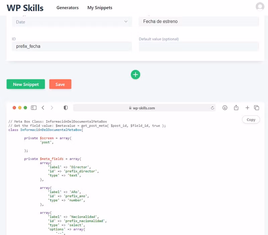268x235 pixels.
Task: Click the 'Nacionalidad' label value
Action: pos(83,217)
